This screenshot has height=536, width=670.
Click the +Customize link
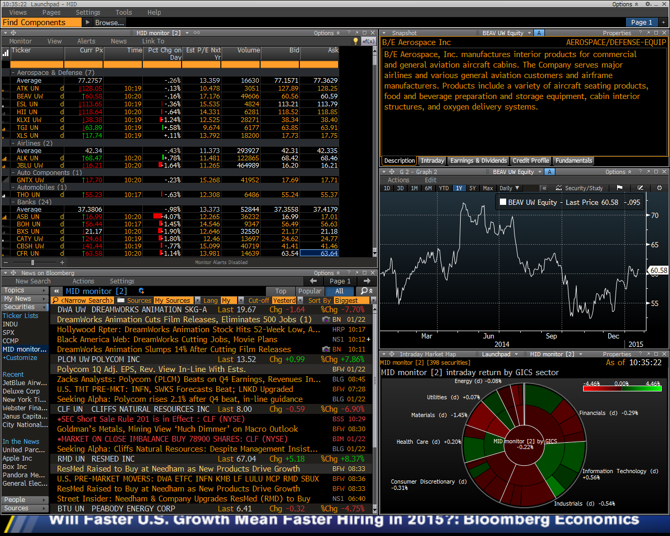pos(20,358)
